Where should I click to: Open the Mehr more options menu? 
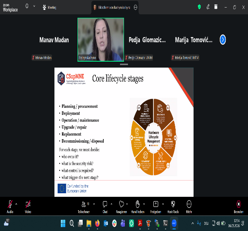click(x=189, y=207)
